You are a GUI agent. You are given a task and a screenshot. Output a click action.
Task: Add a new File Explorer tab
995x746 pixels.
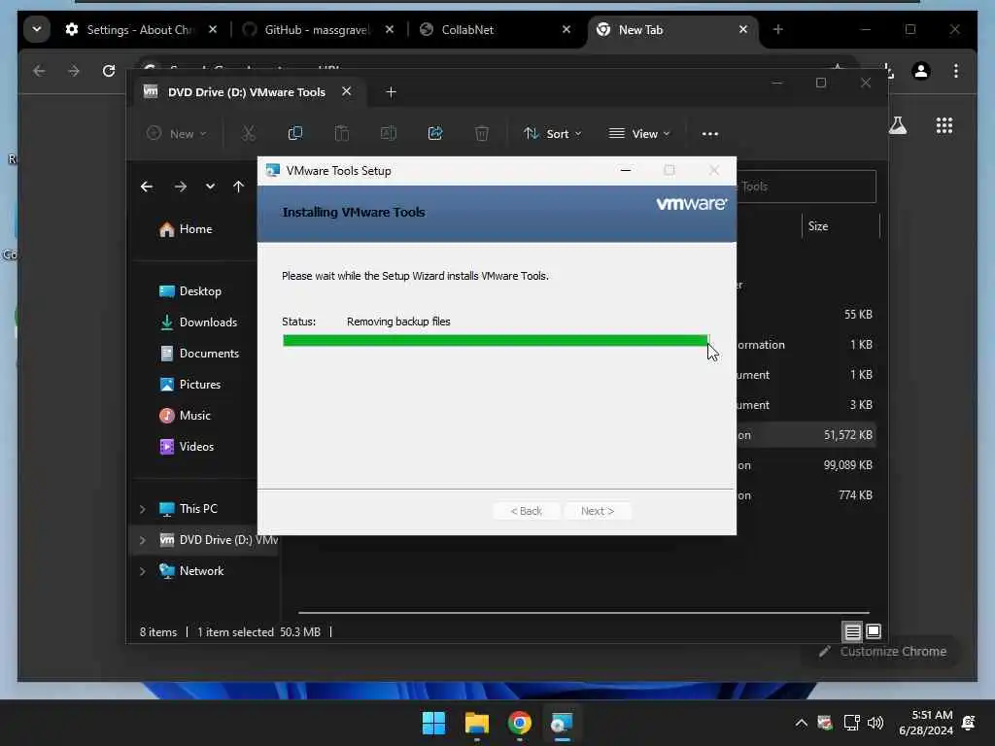(x=391, y=92)
